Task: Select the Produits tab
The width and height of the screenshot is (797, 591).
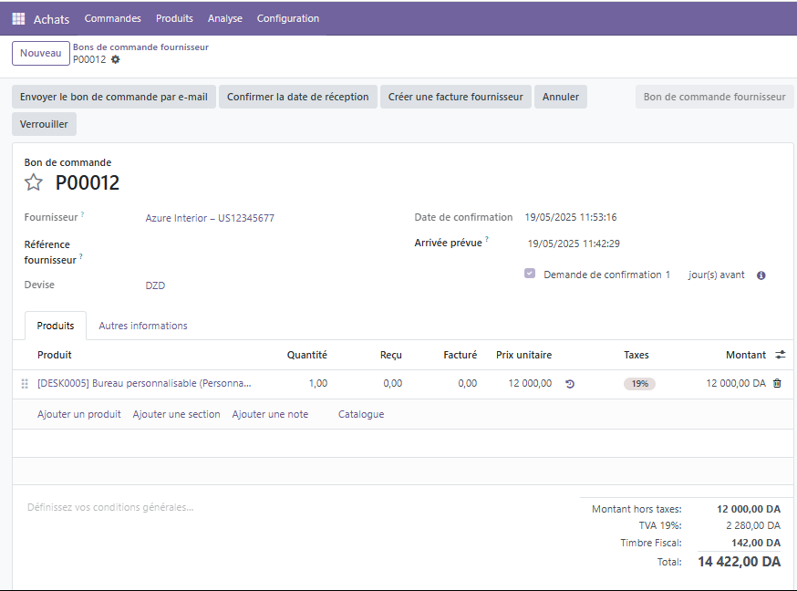Action: coord(56,326)
